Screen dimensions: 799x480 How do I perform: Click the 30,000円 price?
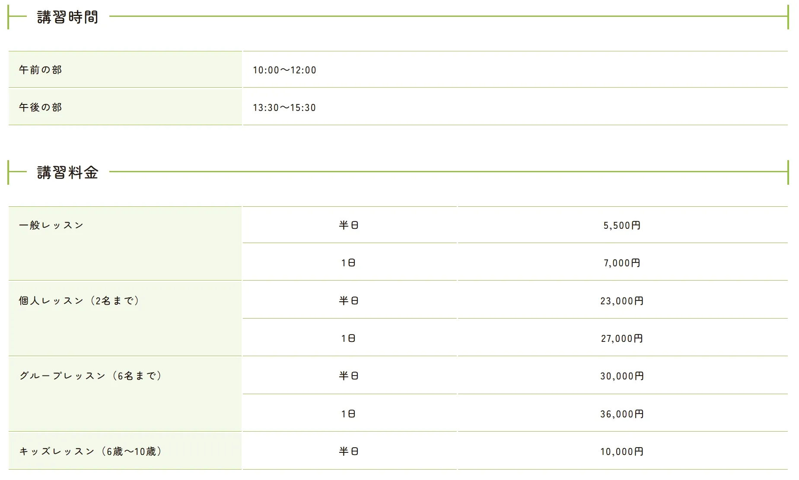622,376
